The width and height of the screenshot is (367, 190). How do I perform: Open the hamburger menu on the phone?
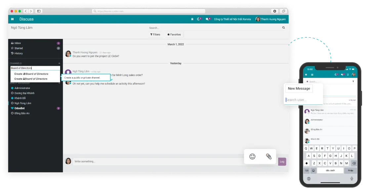(x=312, y=75)
